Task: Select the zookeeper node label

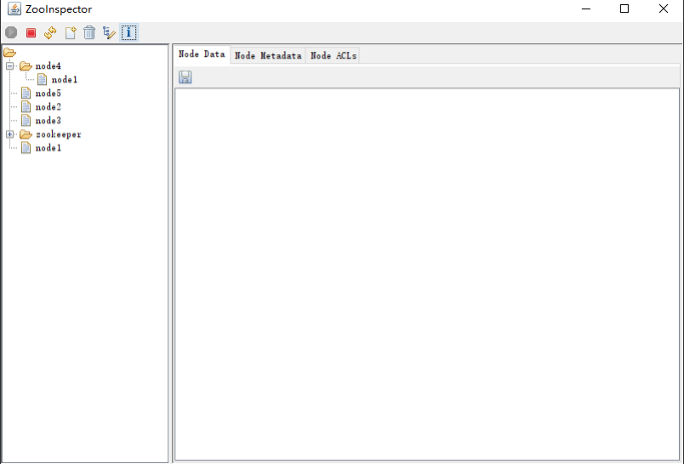Action: coord(59,134)
